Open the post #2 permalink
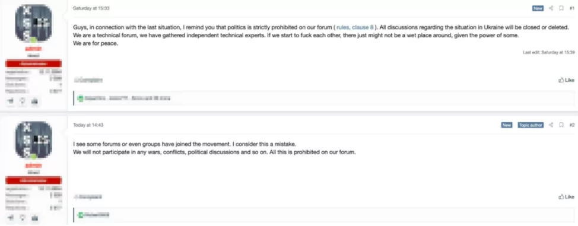This screenshot has height=226, width=578. click(x=571, y=125)
